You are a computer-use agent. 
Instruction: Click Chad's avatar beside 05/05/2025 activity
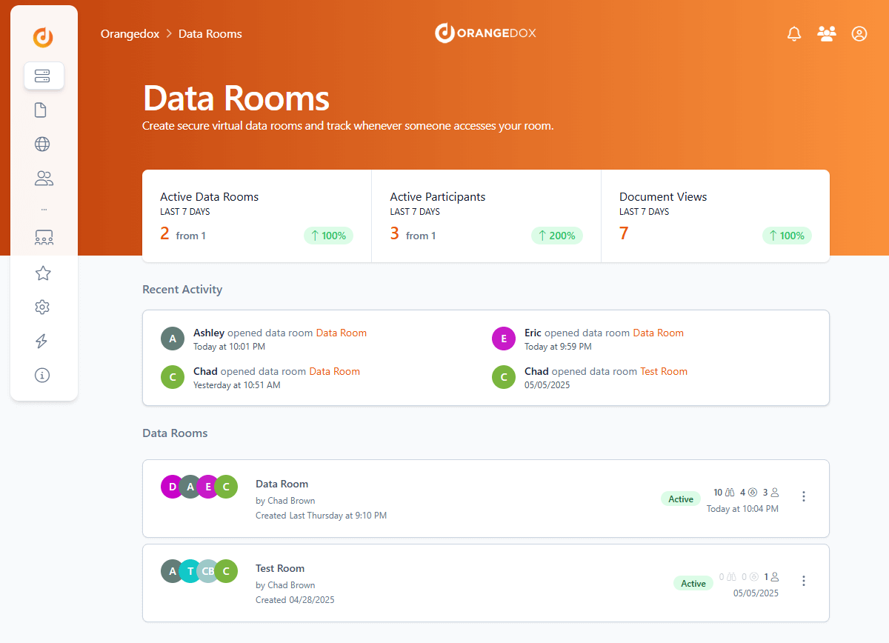point(504,377)
